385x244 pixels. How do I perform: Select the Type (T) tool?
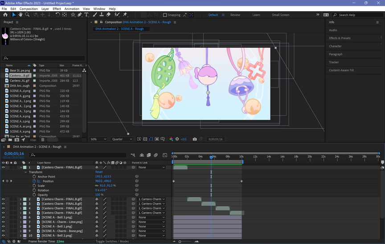pyautogui.click(x=86, y=15)
